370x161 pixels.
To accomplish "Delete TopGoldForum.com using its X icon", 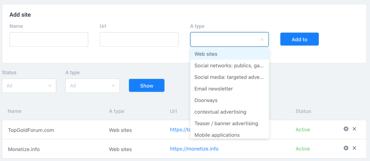I will click(354, 129).
